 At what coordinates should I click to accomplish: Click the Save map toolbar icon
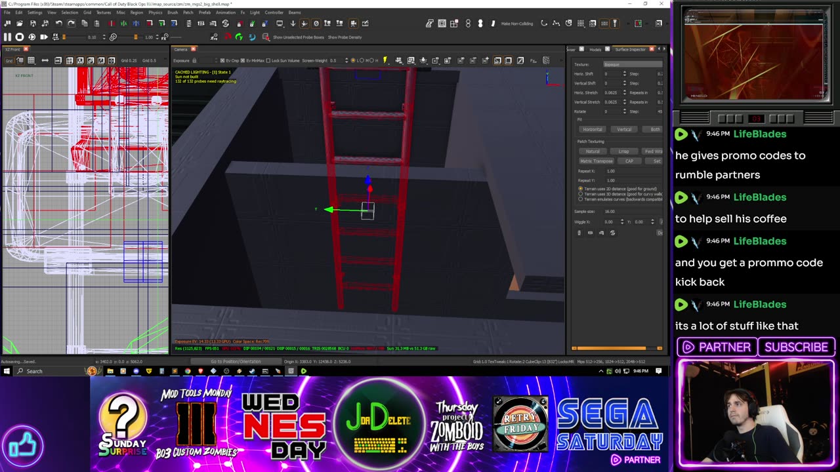click(x=33, y=24)
